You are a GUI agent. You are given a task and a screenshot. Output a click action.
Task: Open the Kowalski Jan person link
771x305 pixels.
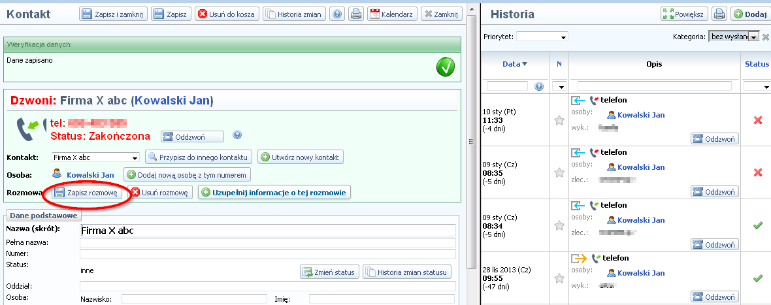click(x=90, y=175)
